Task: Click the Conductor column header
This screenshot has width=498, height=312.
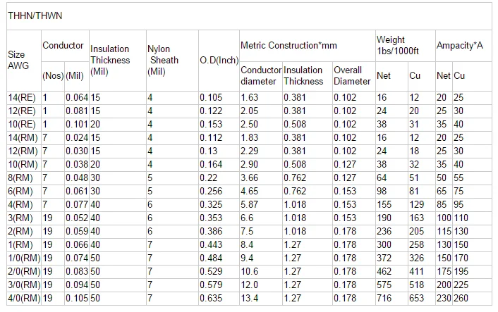Action: 63,46
